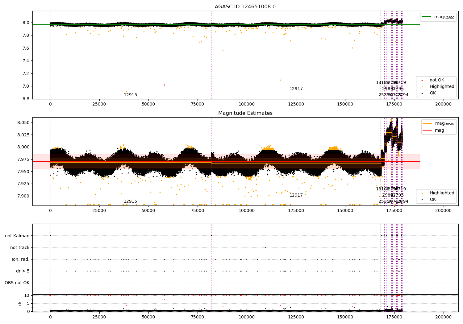Viewport: 463px width, 324px height.
Task: Click 'Highlighted' in the top plot legend
Action: tap(442, 87)
